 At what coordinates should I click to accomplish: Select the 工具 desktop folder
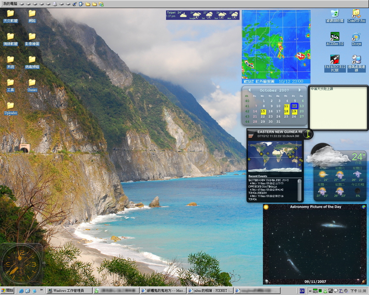click(x=10, y=85)
